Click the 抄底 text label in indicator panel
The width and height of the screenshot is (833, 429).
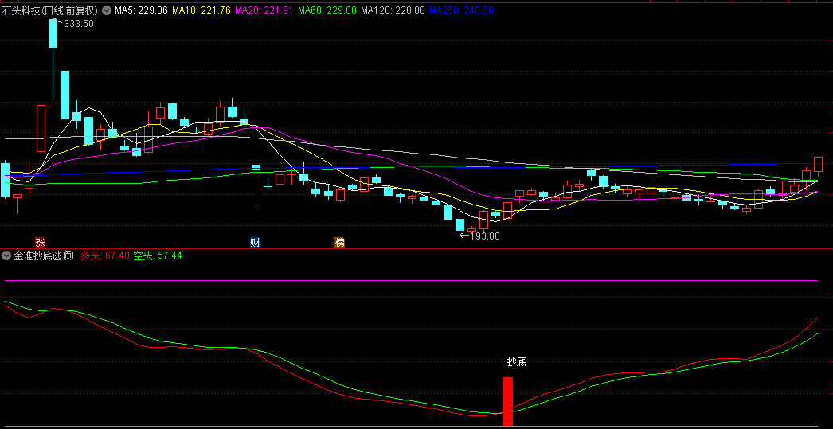pos(516,361)
